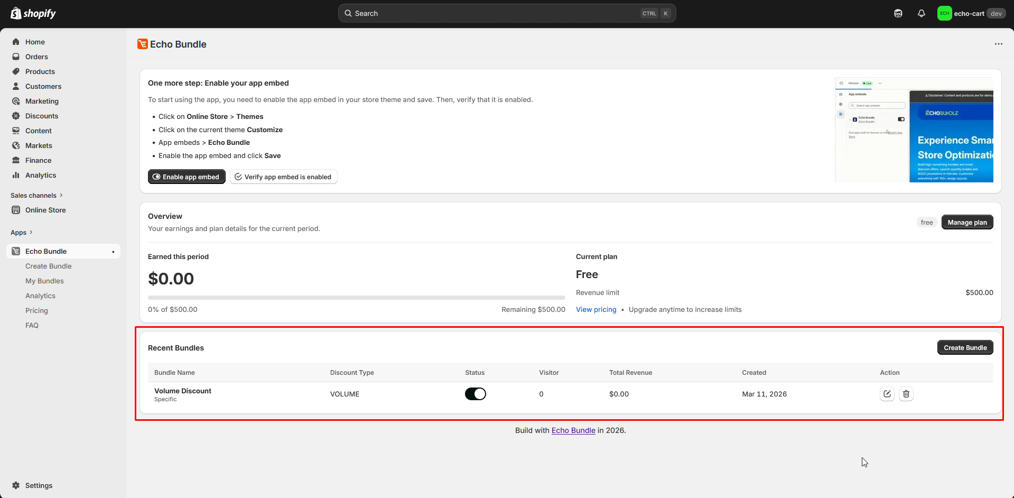
Task: Expand the Apps section in sidebar
Action: (22, 233)
